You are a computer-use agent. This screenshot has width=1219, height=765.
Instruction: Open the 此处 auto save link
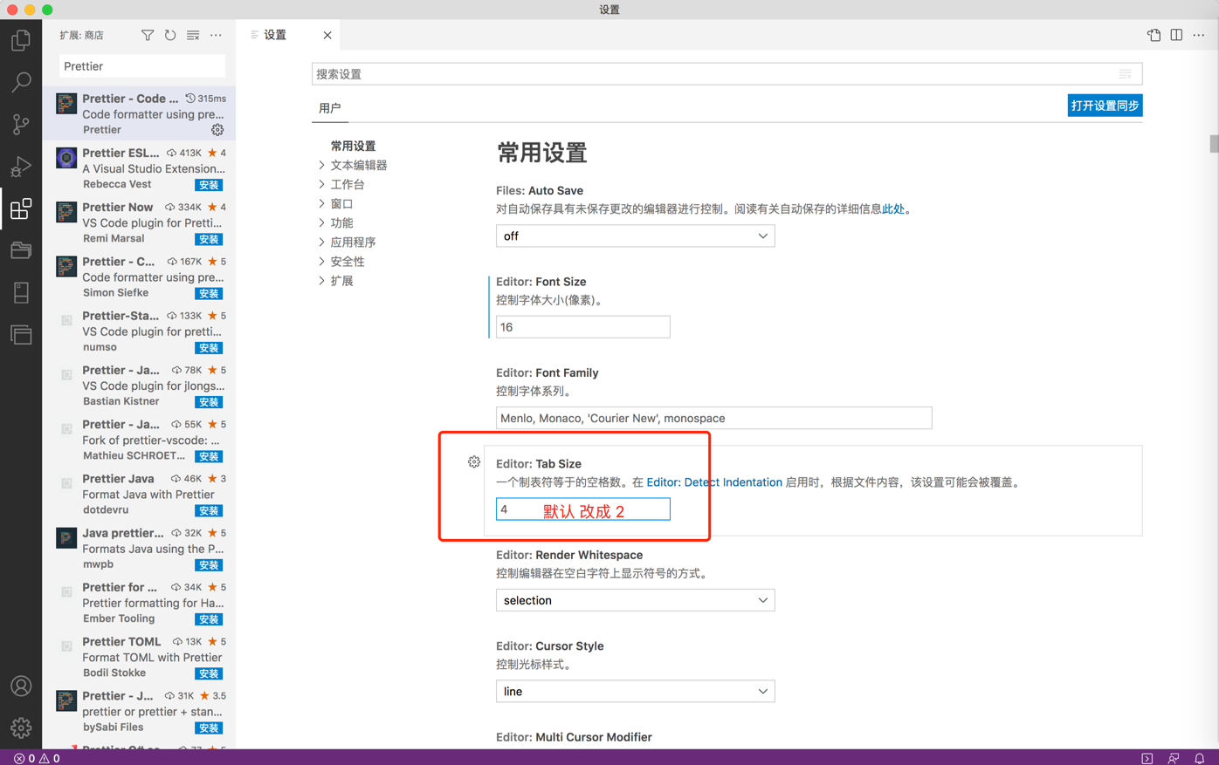[892, 208]
